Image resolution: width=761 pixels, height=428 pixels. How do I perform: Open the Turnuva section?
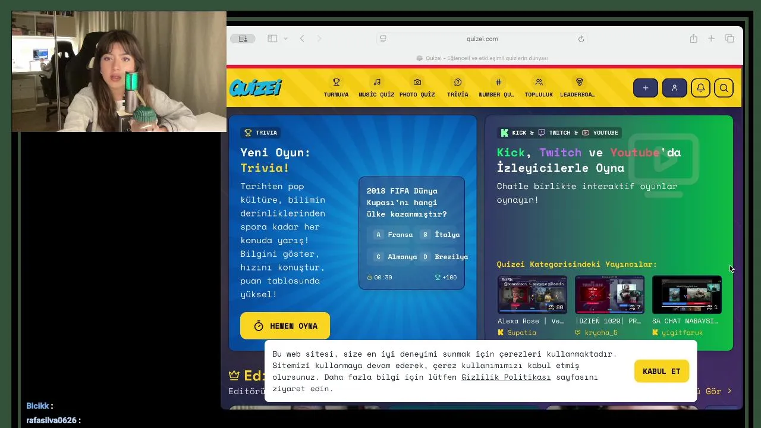[x=336, y=88]
